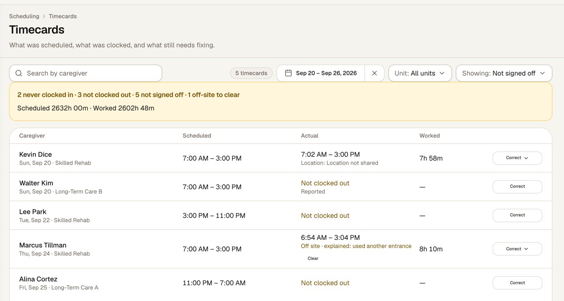Select Kevin Dice caregiver name
Screen dimensions: 564x301
click(x=35, y=154)
